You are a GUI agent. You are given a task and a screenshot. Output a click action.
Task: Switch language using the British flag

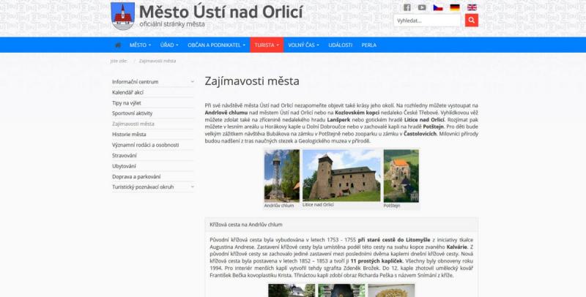pos(472,7)
